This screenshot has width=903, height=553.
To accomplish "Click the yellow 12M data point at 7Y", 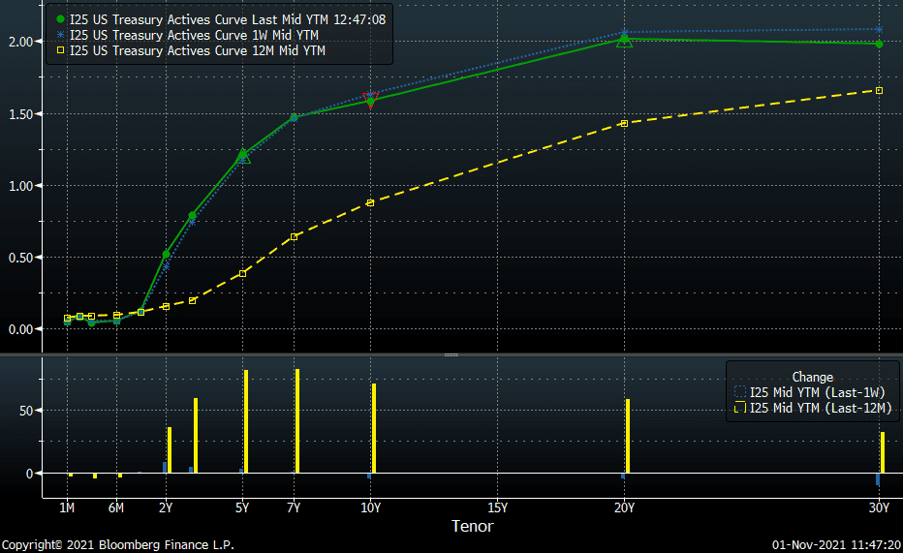I will coord(294,237).
